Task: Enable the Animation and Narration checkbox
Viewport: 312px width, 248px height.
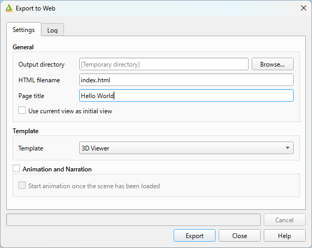Action: (x=16, y=169)
